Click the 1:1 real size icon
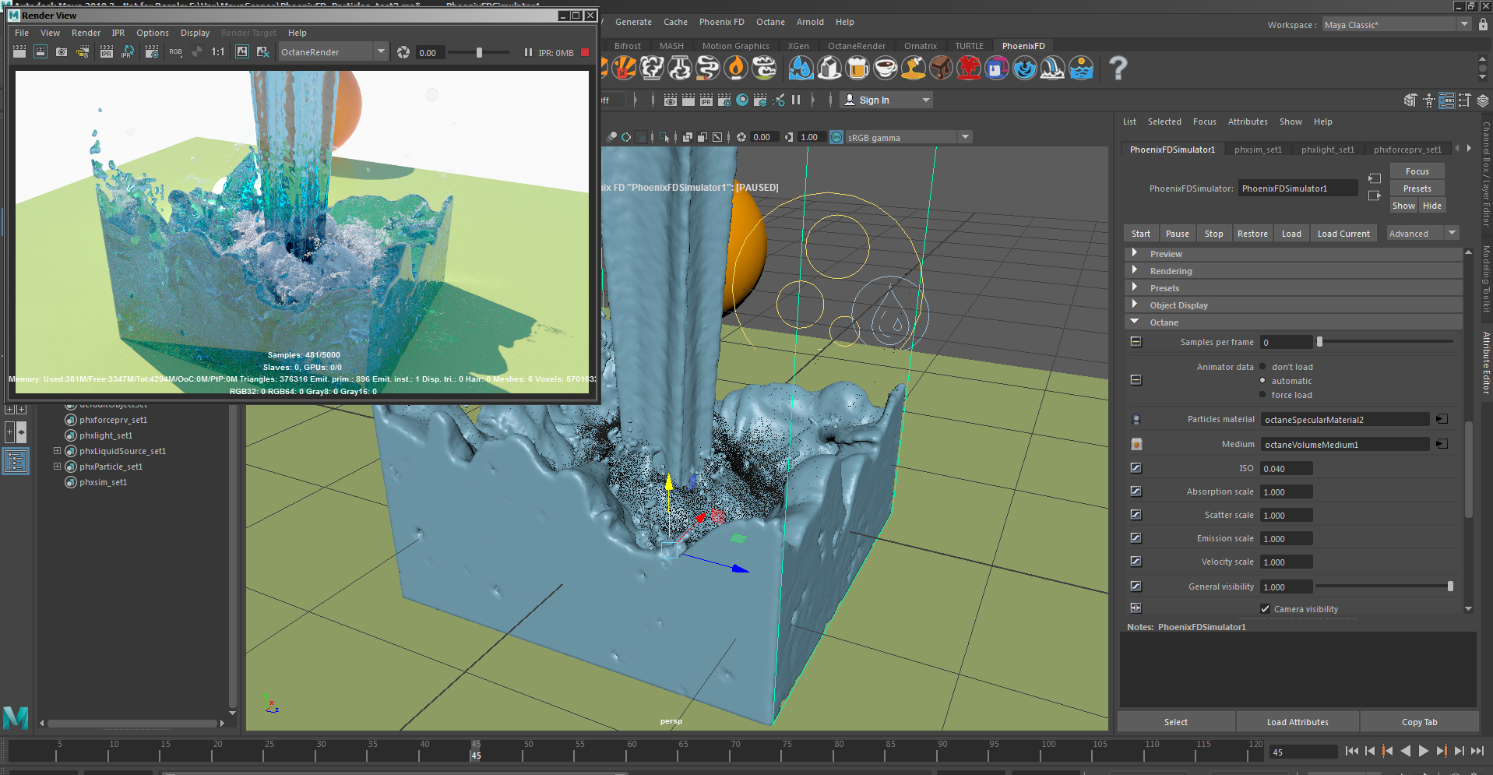Image resolution: width=1493 pixels, height=775 pixels. 218,52
